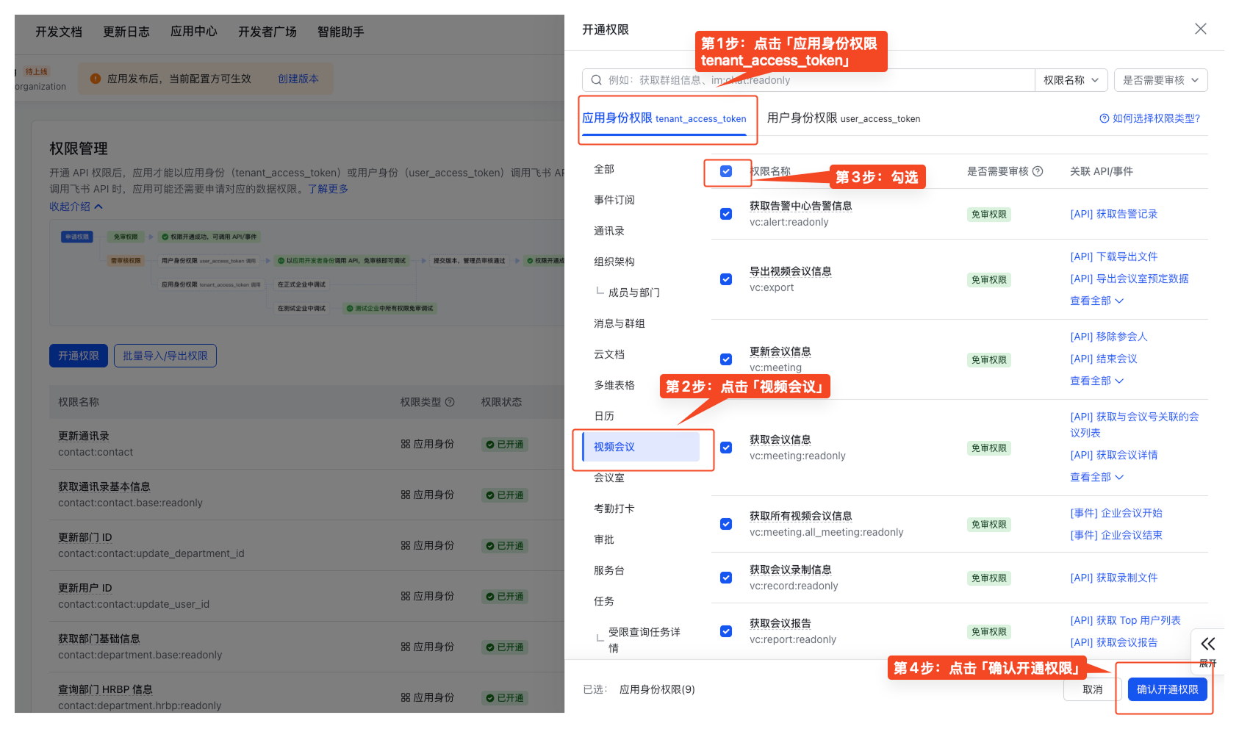Click the info icon next to 权限类型 header
This screenshot has height=729, width=1239.
click(450, 402)
